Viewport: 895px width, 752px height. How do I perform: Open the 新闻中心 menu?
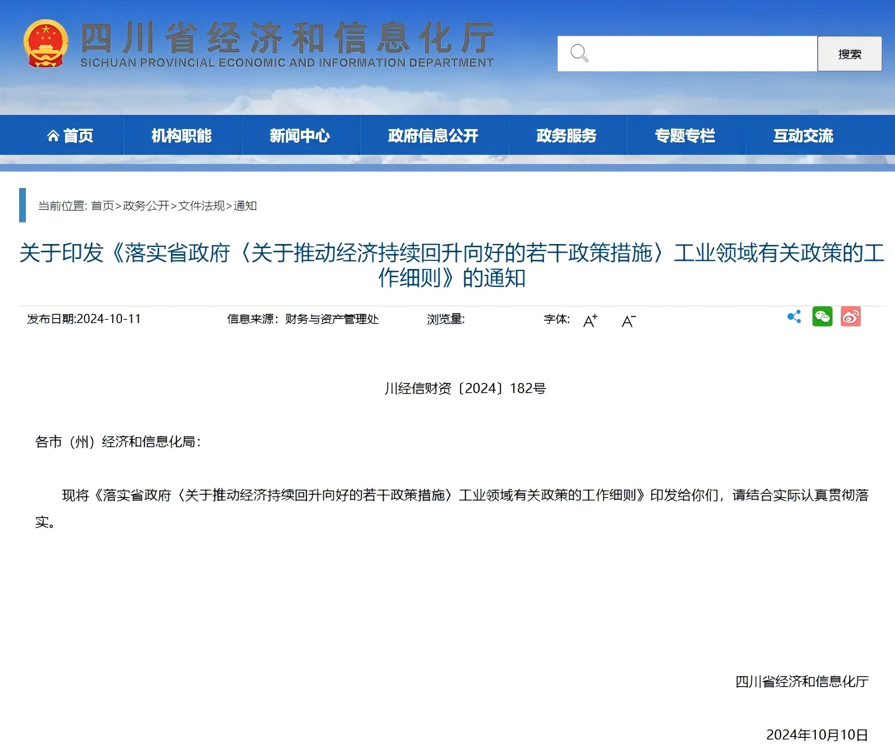point(300,136)
